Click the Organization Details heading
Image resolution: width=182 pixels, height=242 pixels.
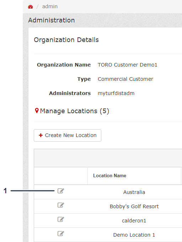click(66, 40)
